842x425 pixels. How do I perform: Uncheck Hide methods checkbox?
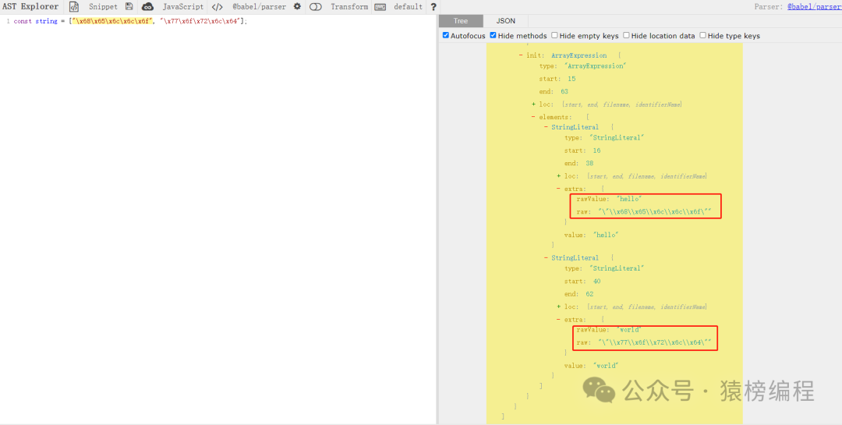[x=493, y=35]
